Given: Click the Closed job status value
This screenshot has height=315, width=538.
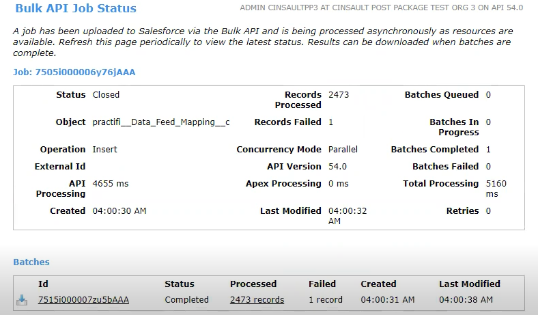Looking at the screenshot, I should pos(106,95).
